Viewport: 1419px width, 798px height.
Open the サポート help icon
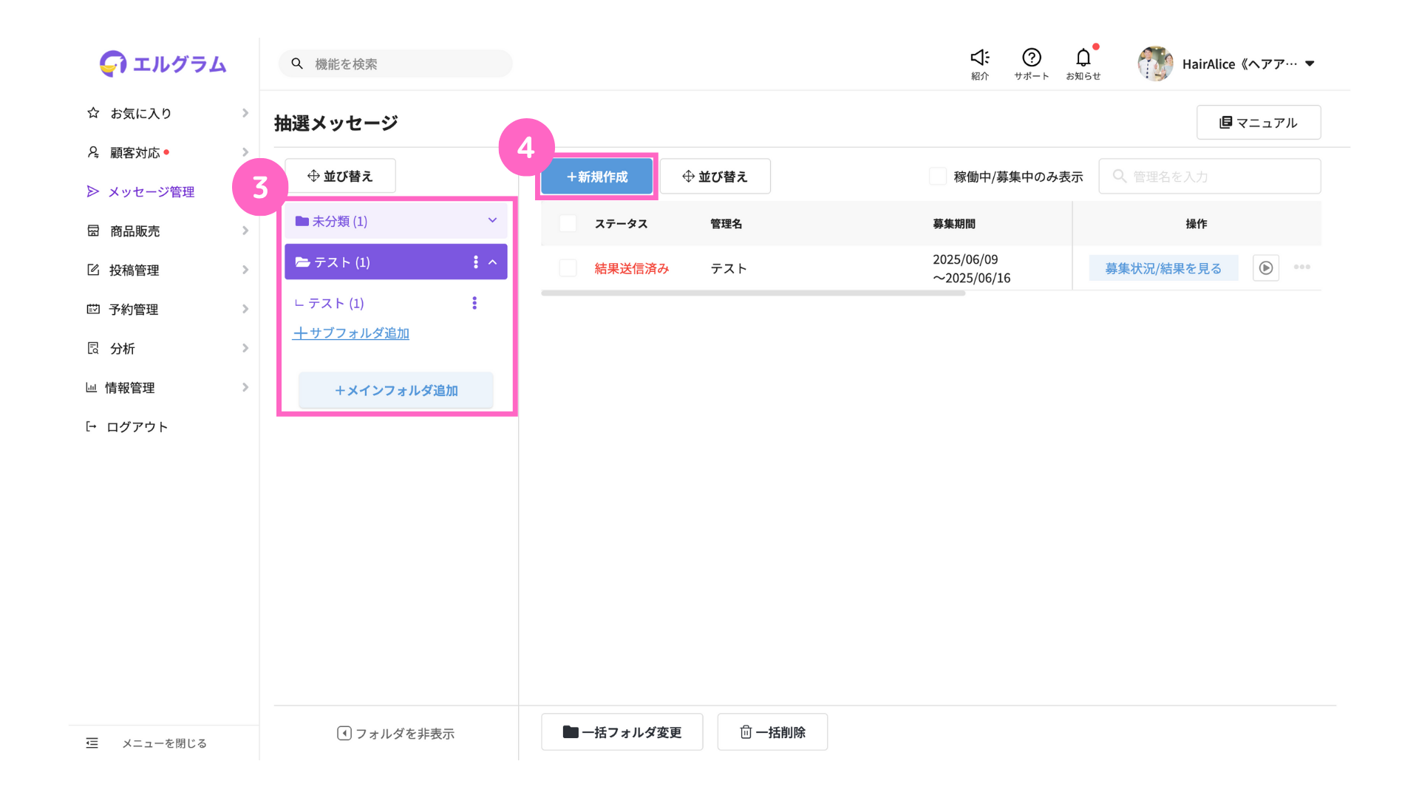pyautogui.click(x=1032, y=64)
